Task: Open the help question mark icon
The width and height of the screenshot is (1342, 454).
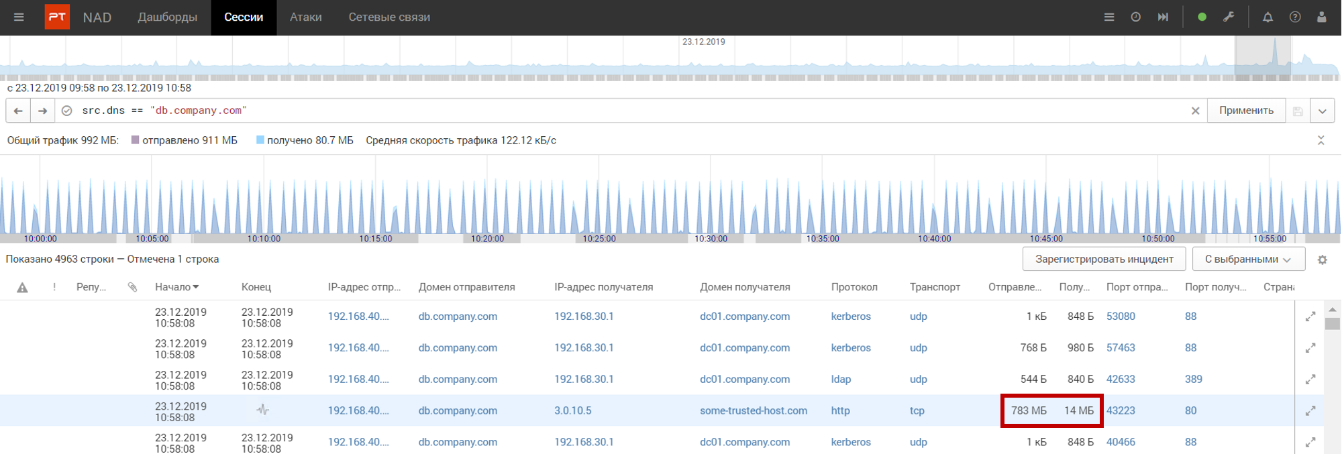Action: pyautogui.click(x=1295, y=17)
